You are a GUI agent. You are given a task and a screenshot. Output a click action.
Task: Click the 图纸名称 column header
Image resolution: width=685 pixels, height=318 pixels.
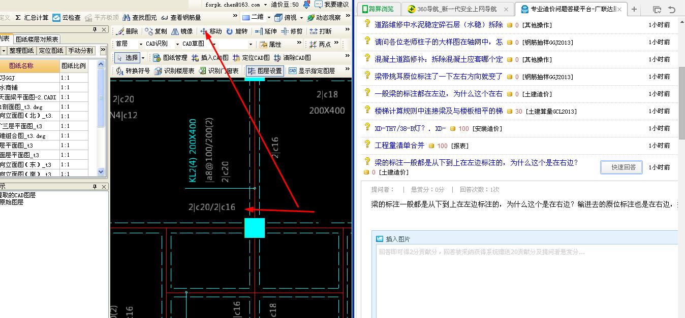pyautogui.click(x=29, y=66)
